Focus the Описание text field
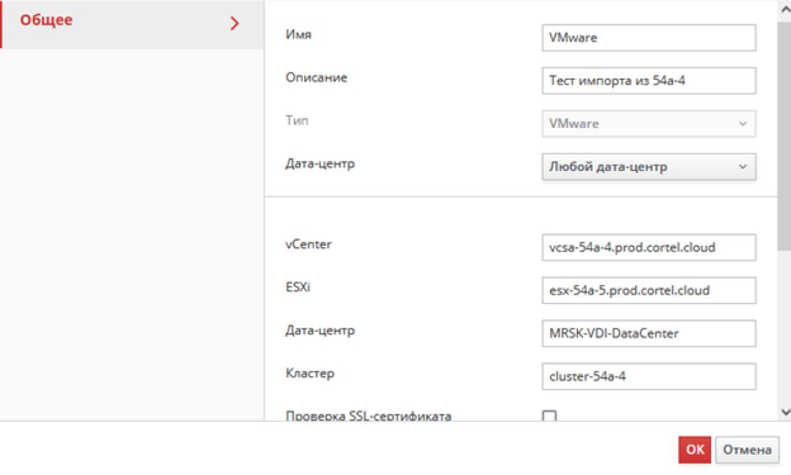This screenshot has height=475, width=791. 648,81
